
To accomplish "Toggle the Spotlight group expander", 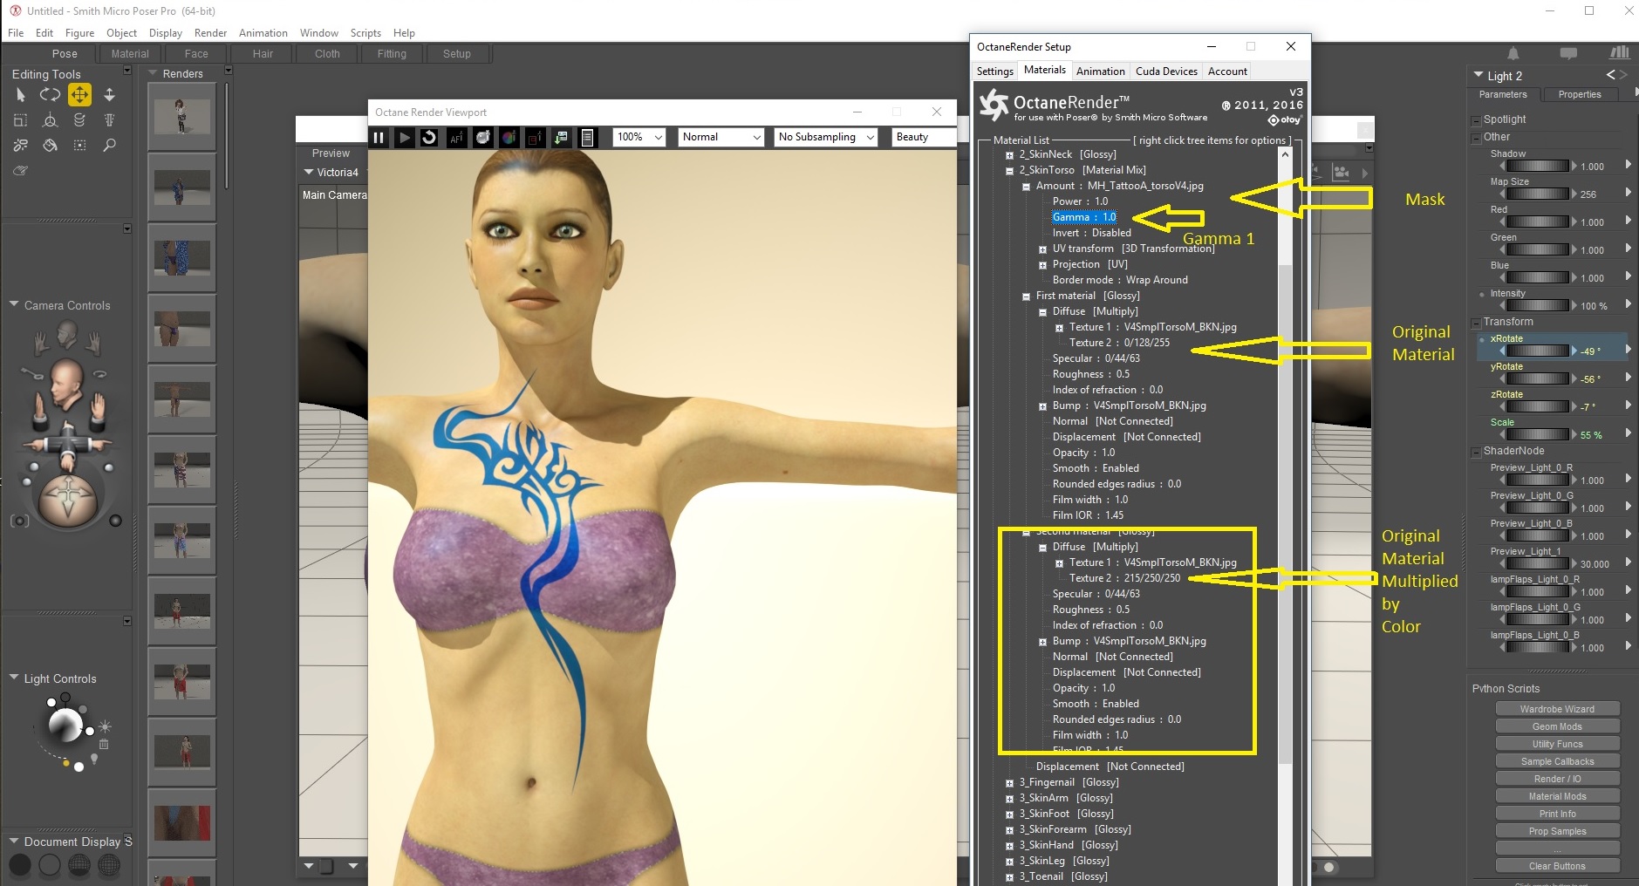I will click(1476, 120).
